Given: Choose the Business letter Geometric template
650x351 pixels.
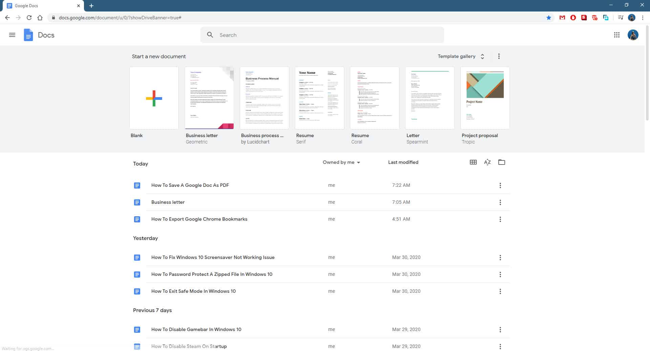Looking at the screenshot, I should coord(209,98).
